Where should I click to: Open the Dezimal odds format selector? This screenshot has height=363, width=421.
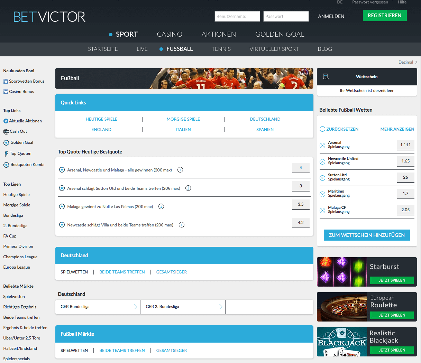[x=408, y=62]
